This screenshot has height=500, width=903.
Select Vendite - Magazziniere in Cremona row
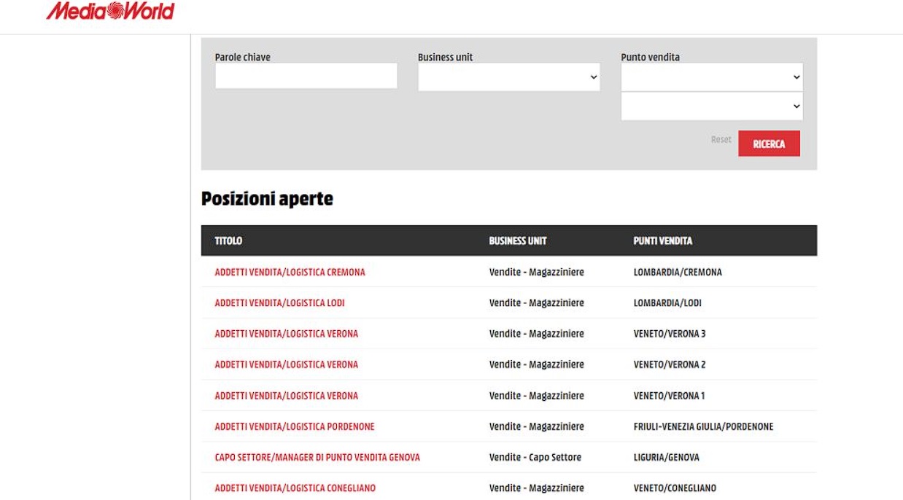pyautogui.click(x=537, y=272)
